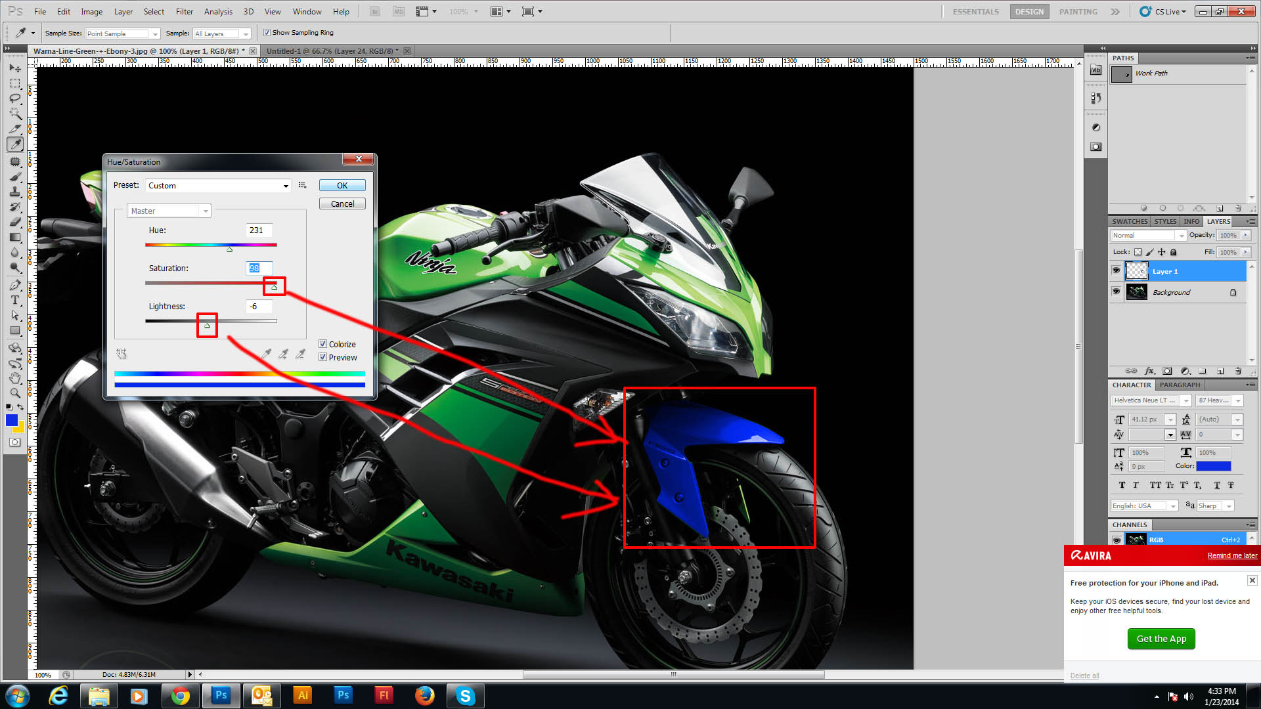Open English: USA language dropdown
The height and width of the screenshot is (709, 1261).
1144,505
